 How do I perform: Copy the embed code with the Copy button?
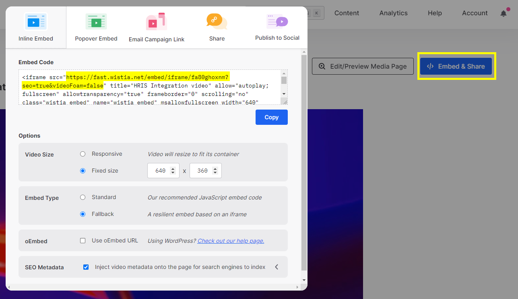click(272, 117)
